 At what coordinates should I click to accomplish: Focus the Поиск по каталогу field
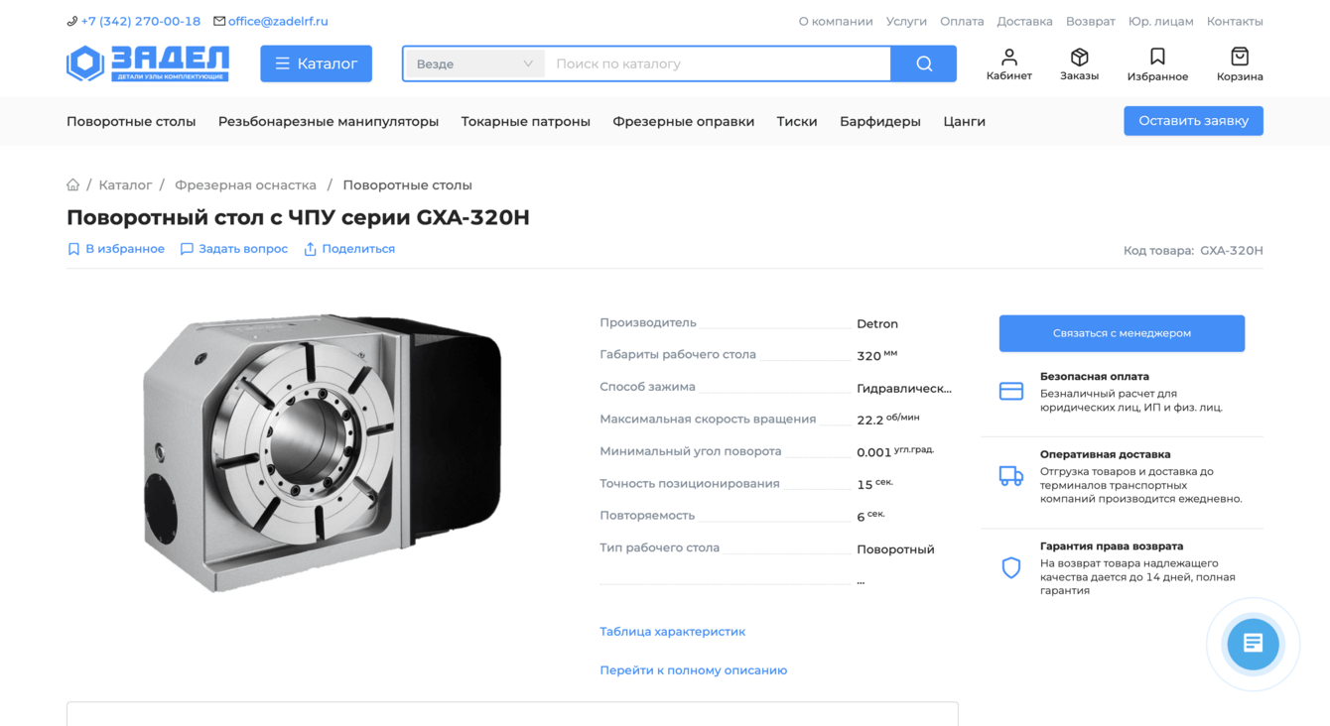(x=719, y=63)
